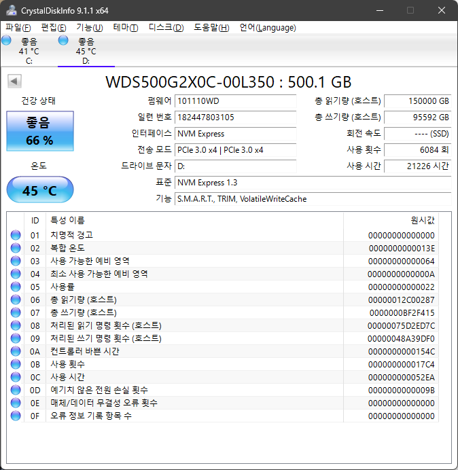Click status orb of row 09 처리된 쓰기 명령 횟수

pyautogui.click(x=16, y=338)
